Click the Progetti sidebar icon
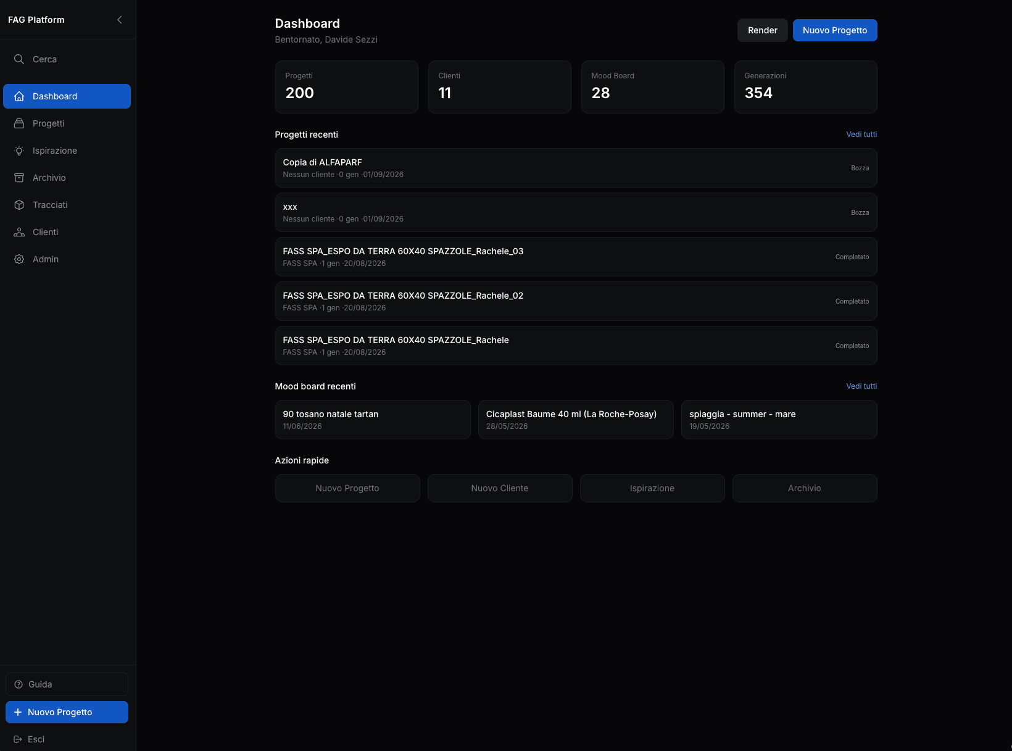The image size is (1012, 751). (19, 123)
